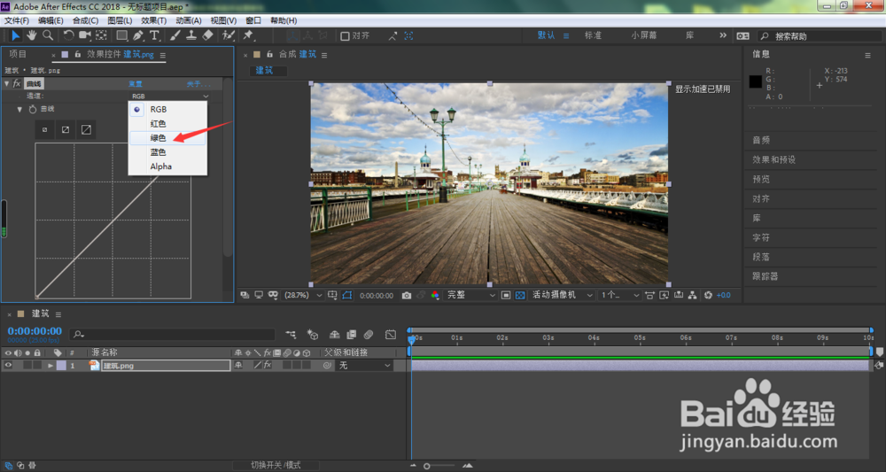Select the Rotation tool
886x472 pixels.
[x=68, y=35]
